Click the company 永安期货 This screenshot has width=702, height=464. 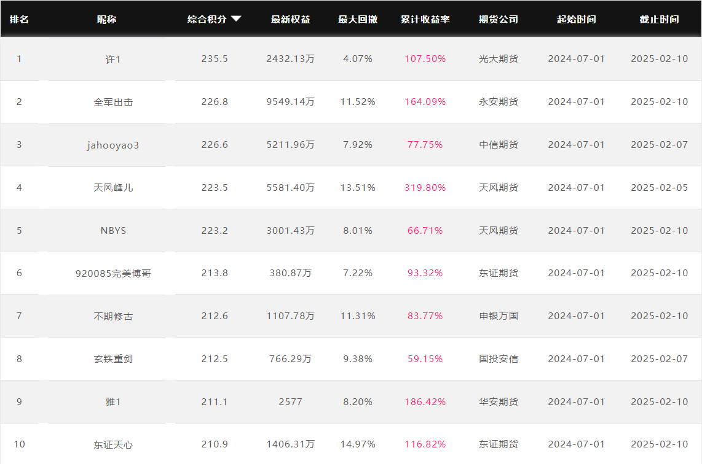click(x=499, y=102)
